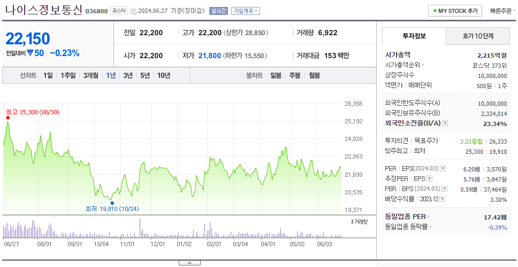
Task: Open help icon next to PER EPS(2024.03)
Action: [443, 169]
